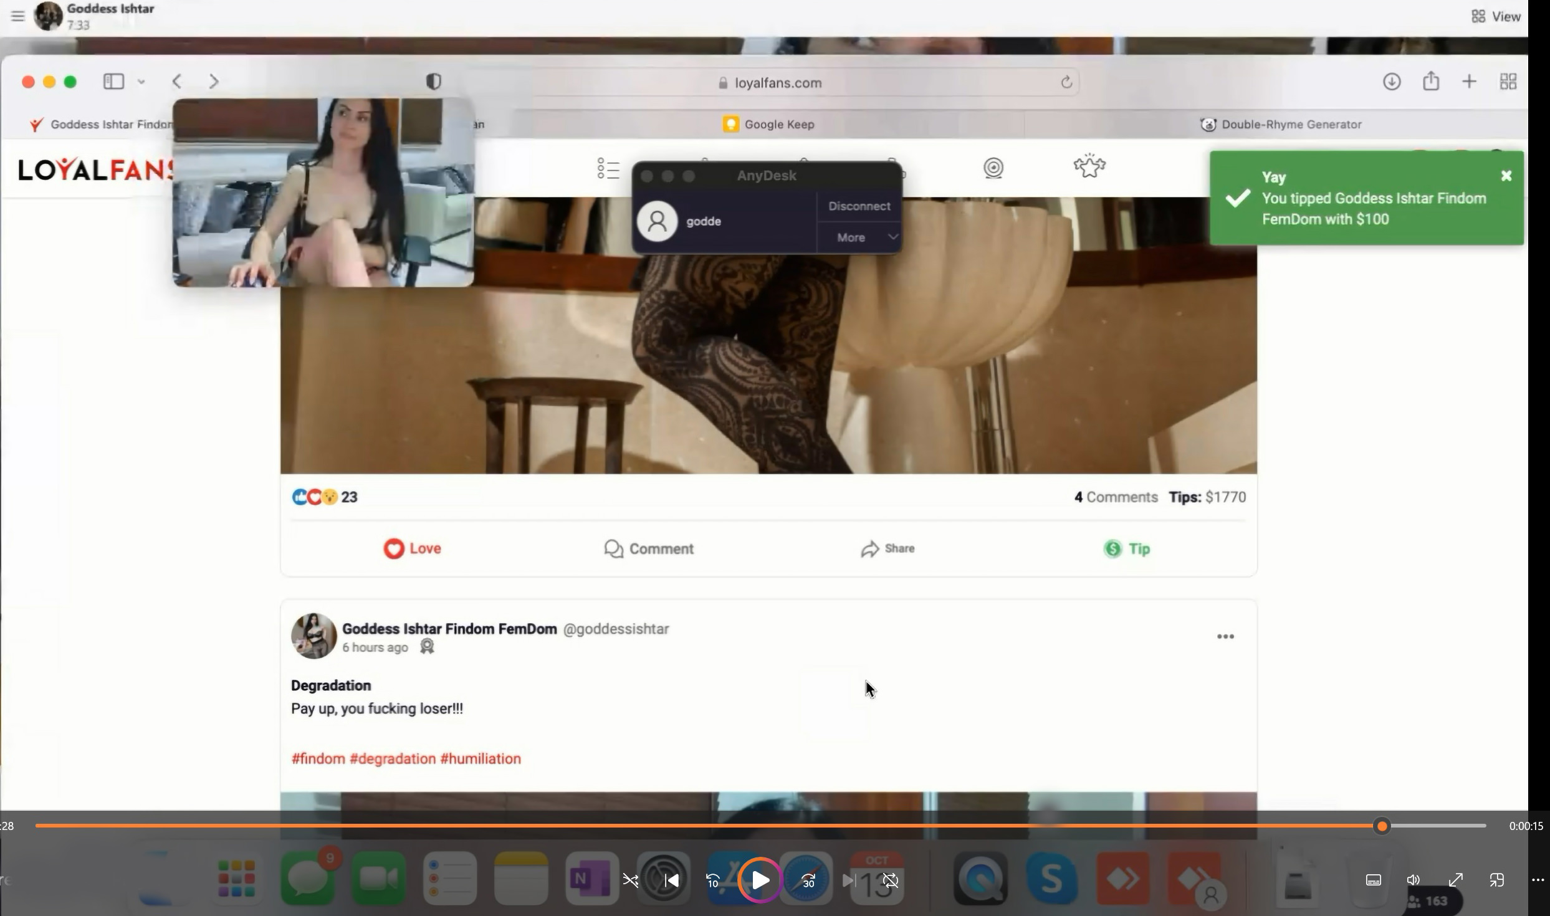Click the Tips: $1770 total
The width and height of the screenshot is (1550, 916).
[1207, 497]
